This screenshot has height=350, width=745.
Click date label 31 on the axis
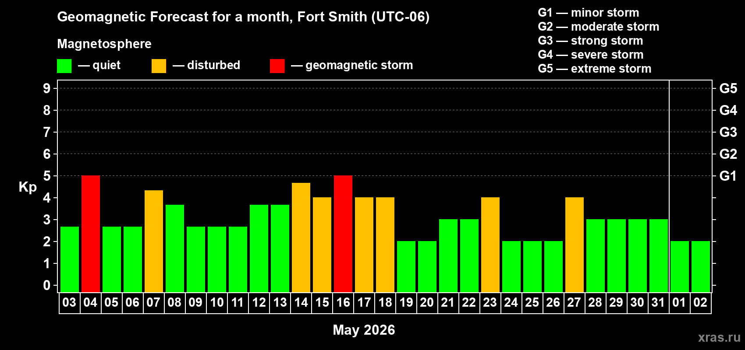click(x=658, y=303)
